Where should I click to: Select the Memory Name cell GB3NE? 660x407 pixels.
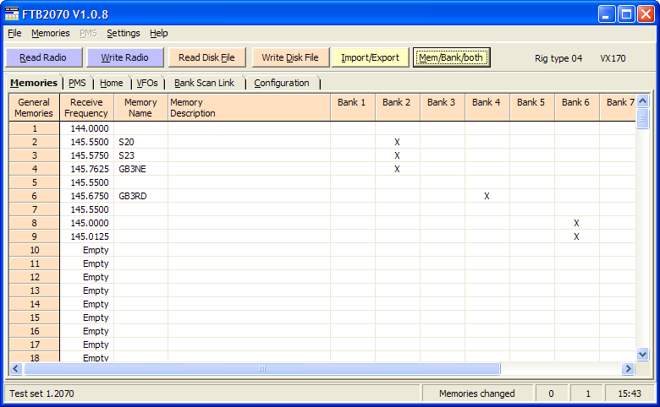(x=140, y=169)
